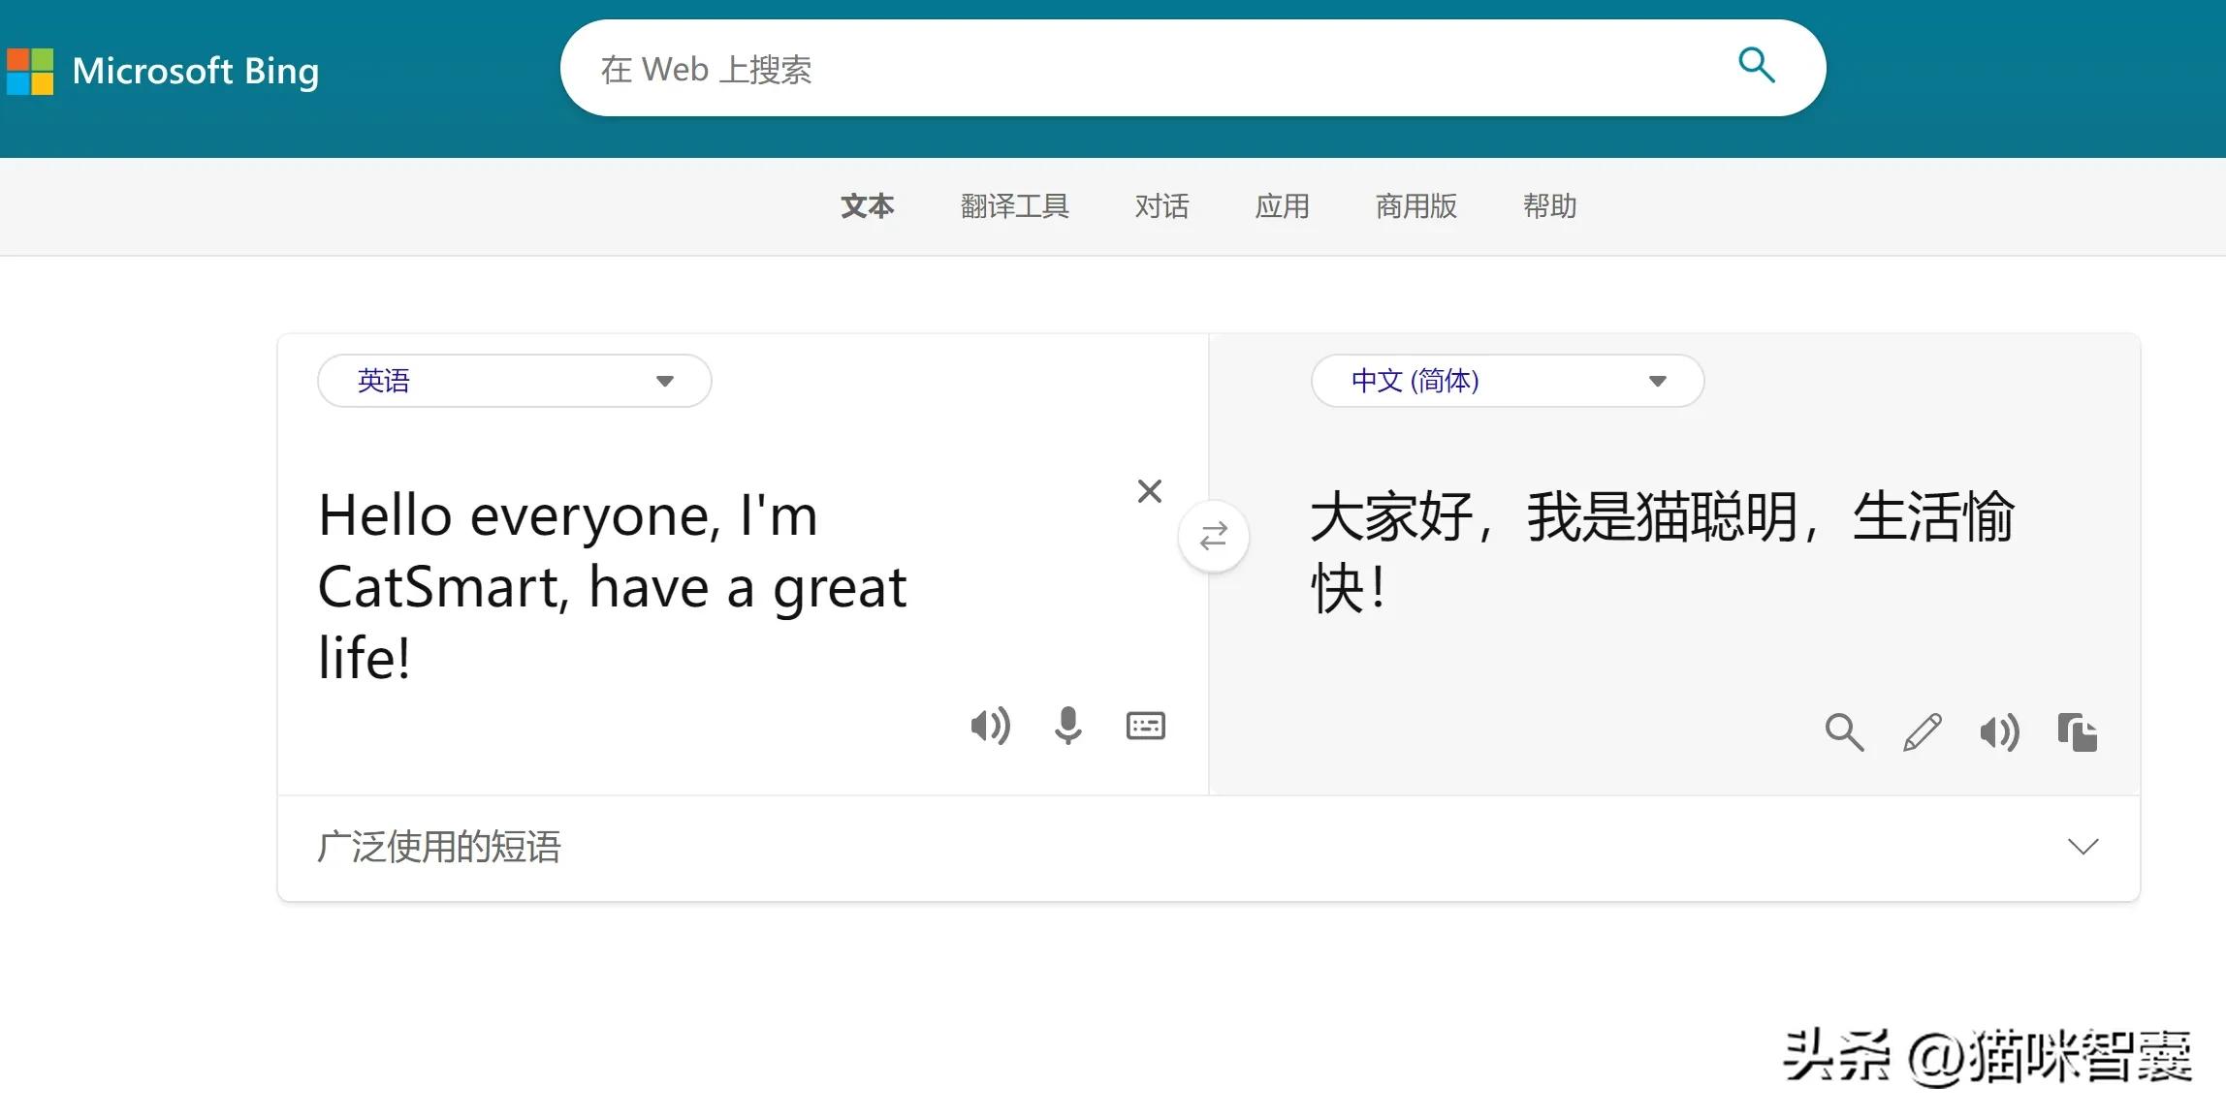Suggest an edit with the pencil icon
This screenshot has height=1118, width=2226.
[x=1922, y=732]
